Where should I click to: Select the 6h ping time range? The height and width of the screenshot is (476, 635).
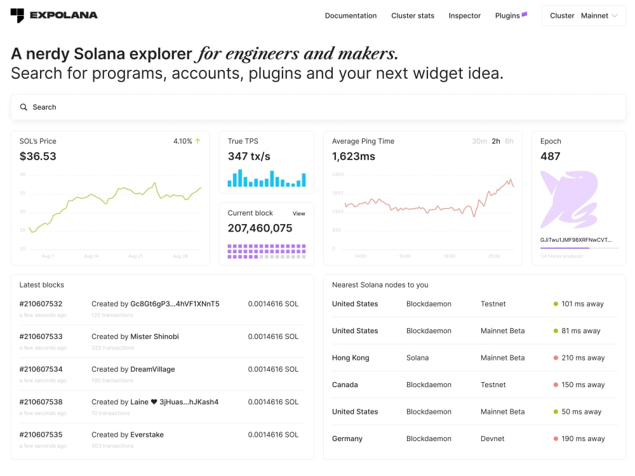509,141
